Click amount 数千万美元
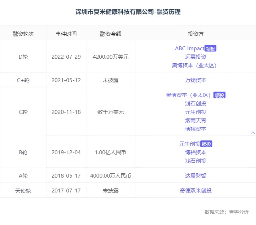This screenshot has height=225, width=256. coord(111,112)
